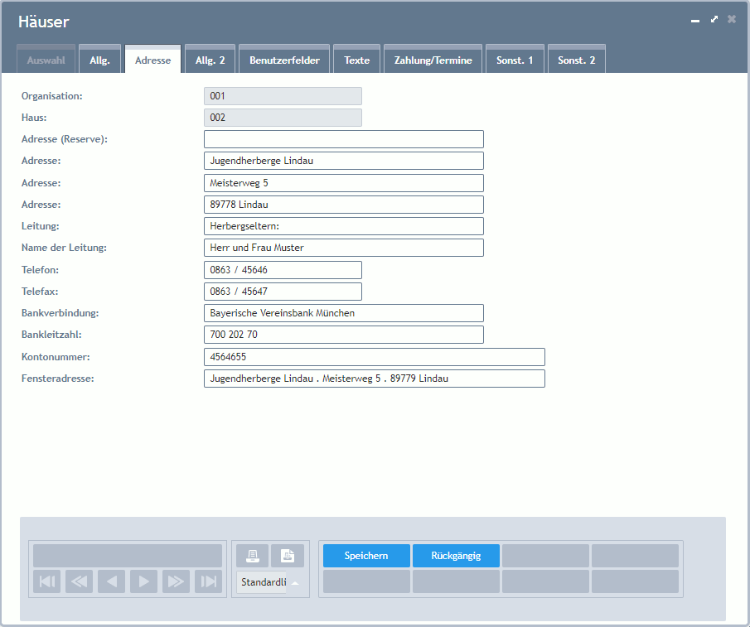
Task: Click the "Telefax:" label
Action: click(x=40, y=292)
